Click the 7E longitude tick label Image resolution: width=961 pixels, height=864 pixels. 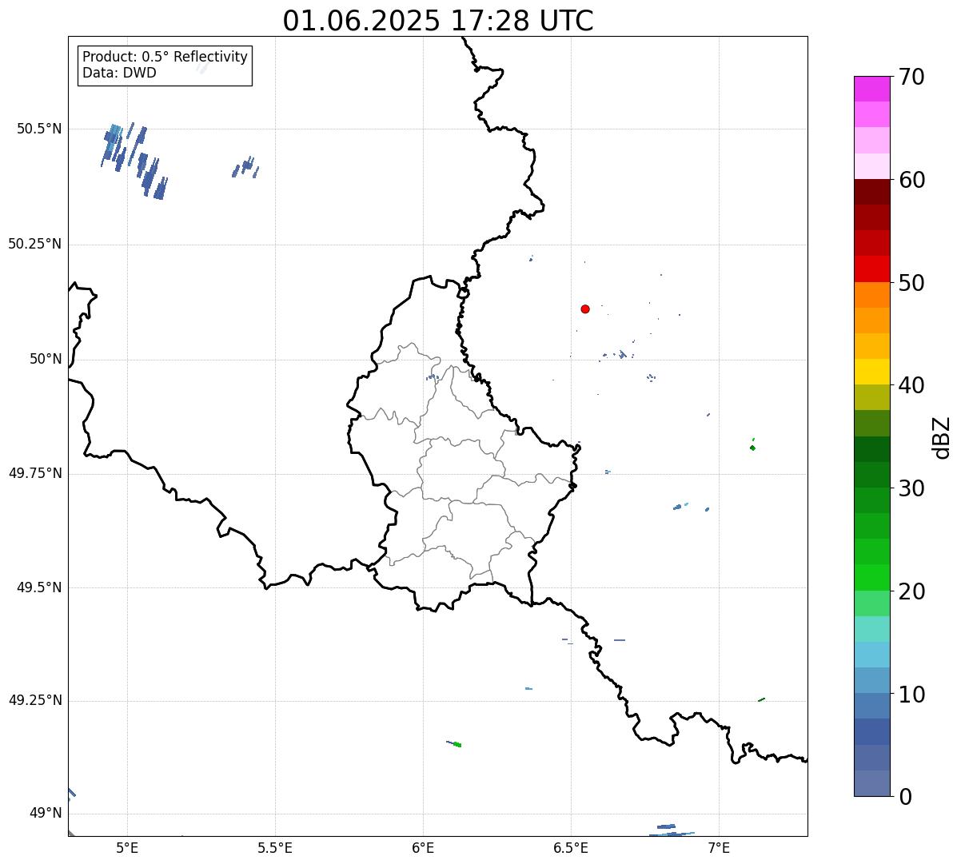719,847
